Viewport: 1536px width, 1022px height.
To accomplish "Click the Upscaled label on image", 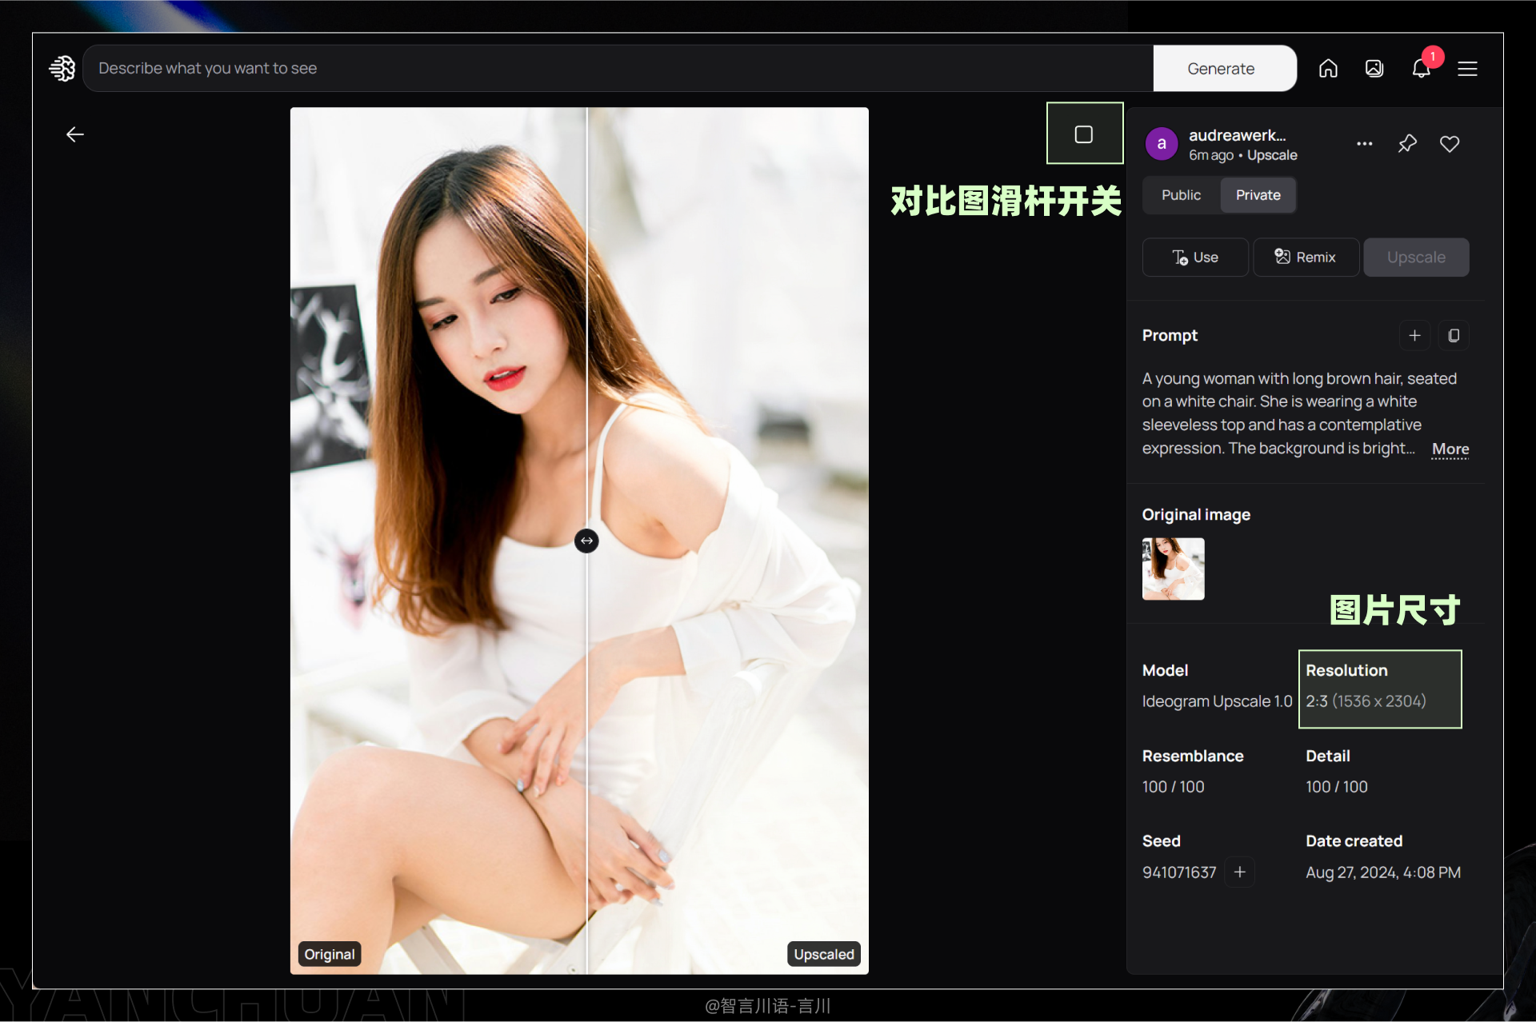I will click(824, 954).
